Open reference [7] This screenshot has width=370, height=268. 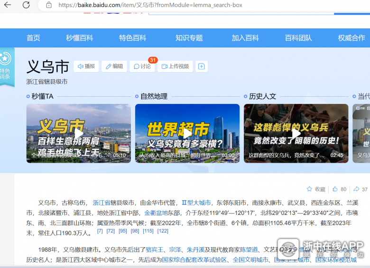pyautogui.click(x=100, y=231)
